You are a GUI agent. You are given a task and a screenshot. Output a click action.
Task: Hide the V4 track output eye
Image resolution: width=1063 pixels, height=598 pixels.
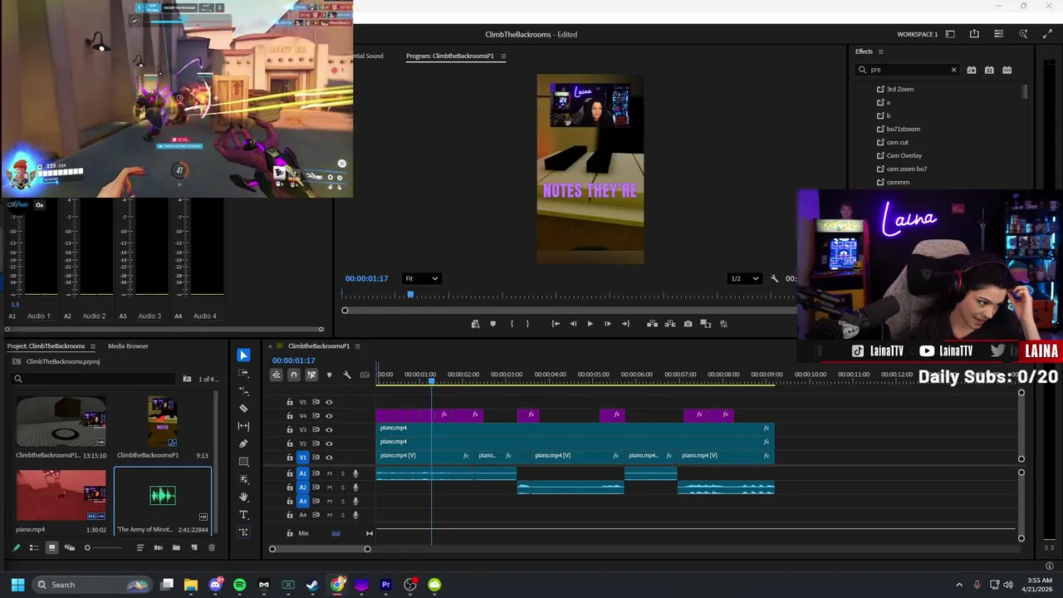coord(329,415)
